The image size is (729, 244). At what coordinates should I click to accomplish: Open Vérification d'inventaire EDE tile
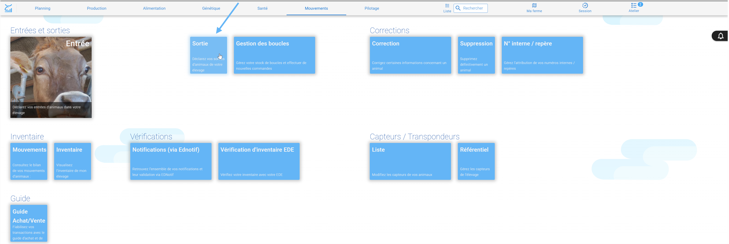coord(259,161)
